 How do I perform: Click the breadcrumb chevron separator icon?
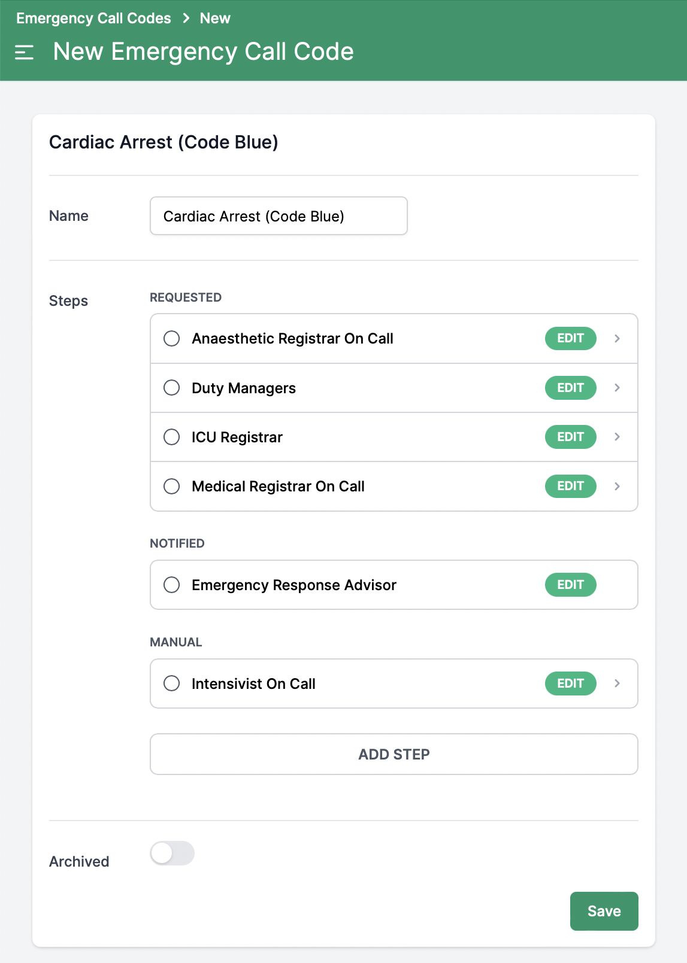pos(186,19)
